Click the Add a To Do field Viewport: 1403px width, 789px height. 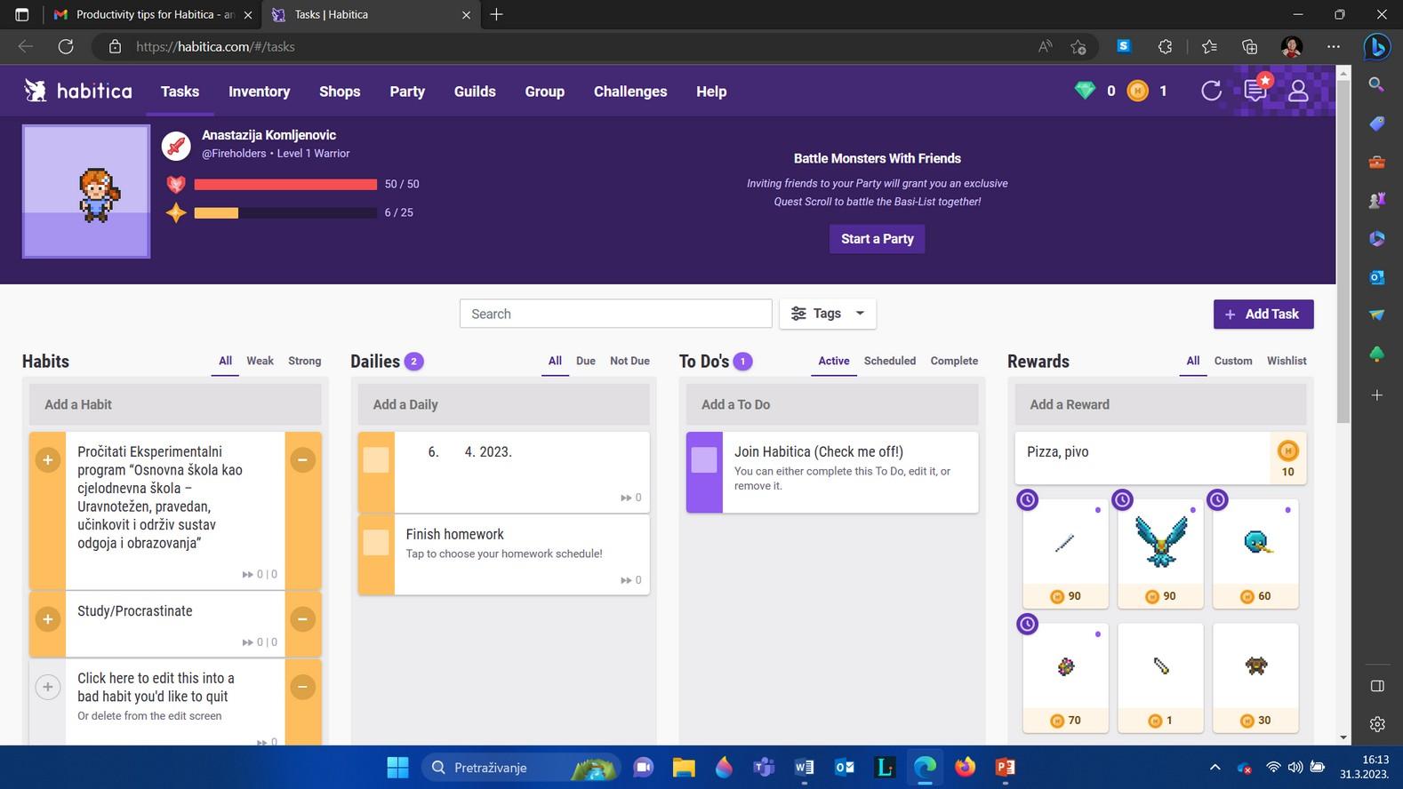[832, 404]
